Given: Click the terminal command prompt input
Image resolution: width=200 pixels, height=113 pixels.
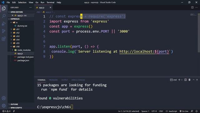Looking at the screenshot, I should click(72, 107).
